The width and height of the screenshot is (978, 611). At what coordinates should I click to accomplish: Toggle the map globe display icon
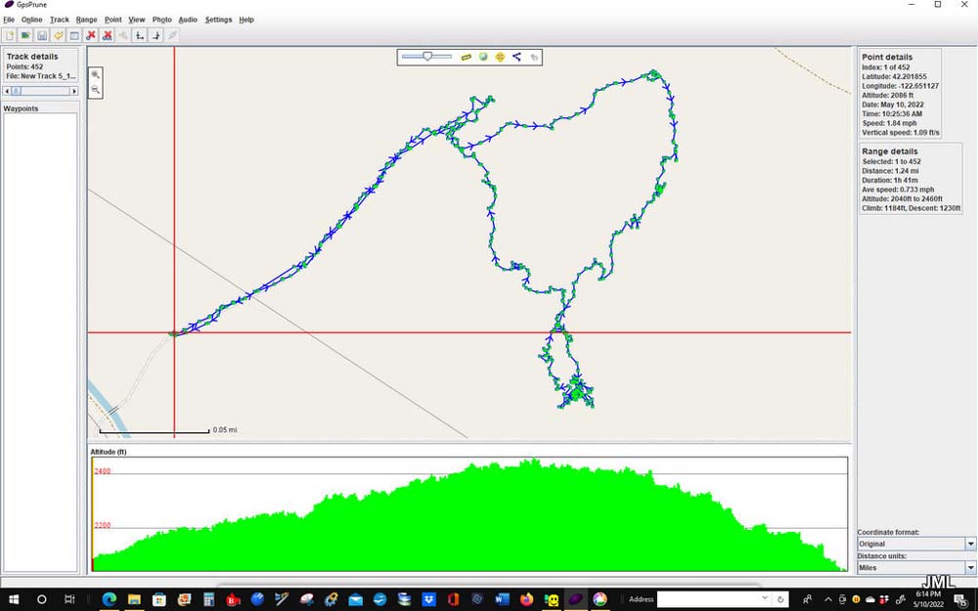(x=483, y=57)
